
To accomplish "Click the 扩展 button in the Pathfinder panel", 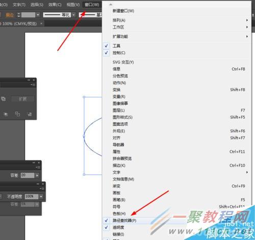I will coord(22,99).
